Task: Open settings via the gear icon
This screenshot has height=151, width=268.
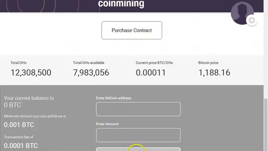Action: [x=252, y=21]
